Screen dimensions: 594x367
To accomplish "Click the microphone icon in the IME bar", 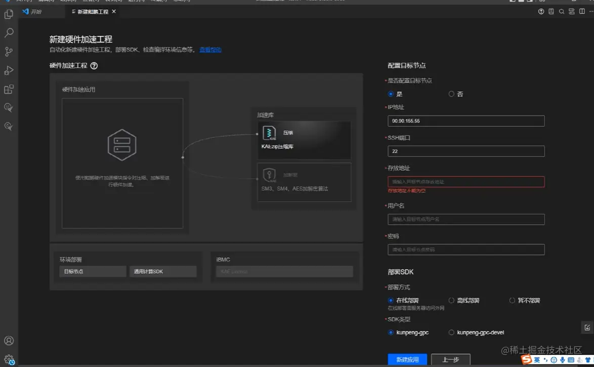I will pos(563,360).
